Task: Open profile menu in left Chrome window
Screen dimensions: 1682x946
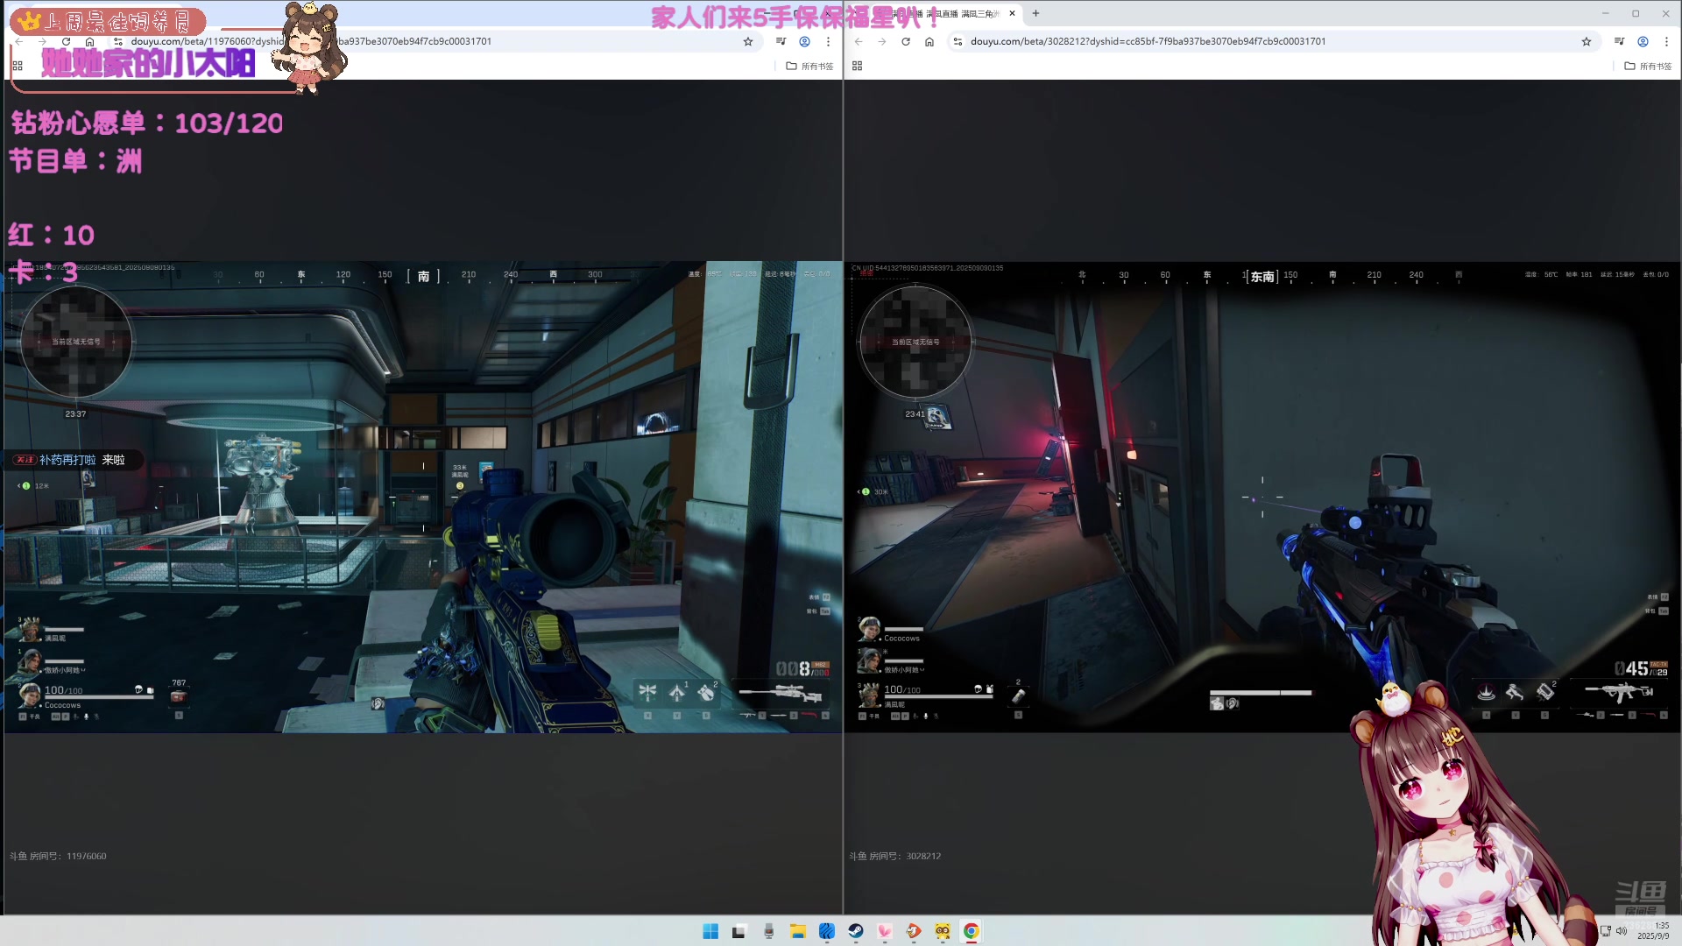Action: pyautogui.click(x=804, y=41)
